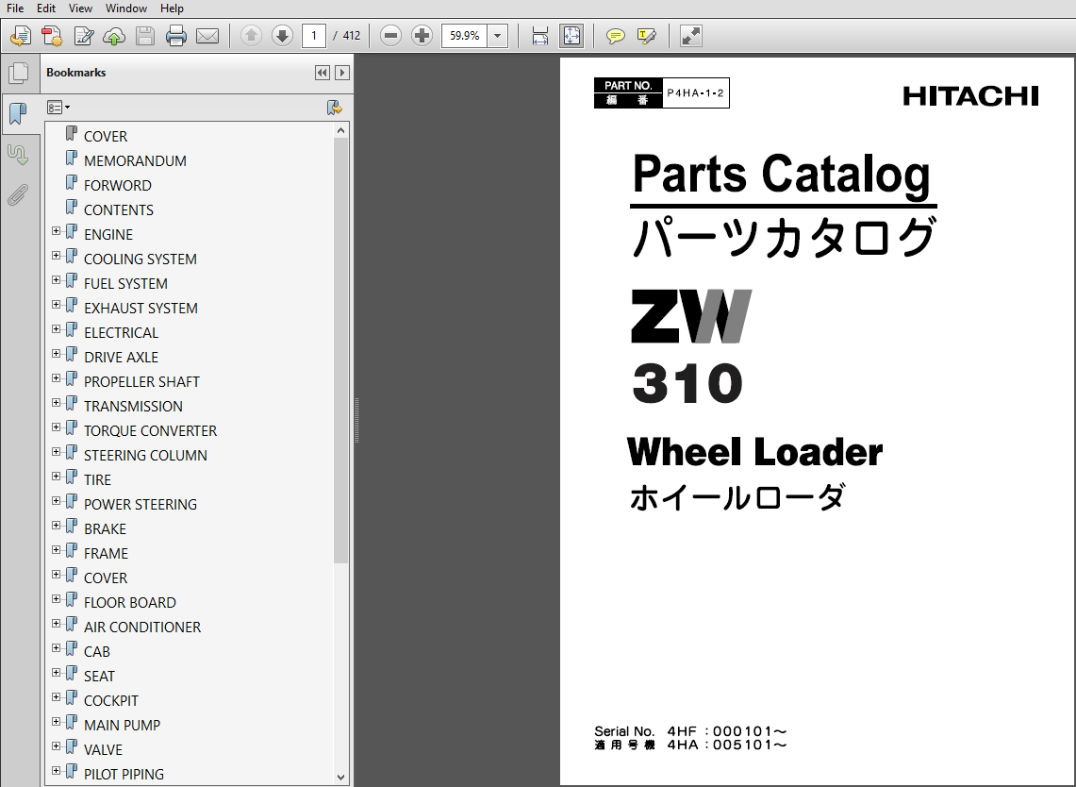Expand the TORQUE CONVERTER bookmark

click(x=57, y=427)
